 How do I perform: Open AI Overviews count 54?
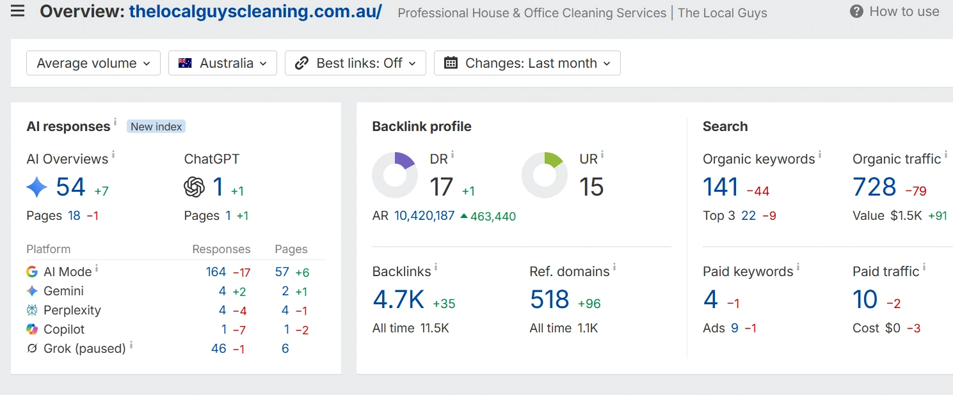[70, 187]
